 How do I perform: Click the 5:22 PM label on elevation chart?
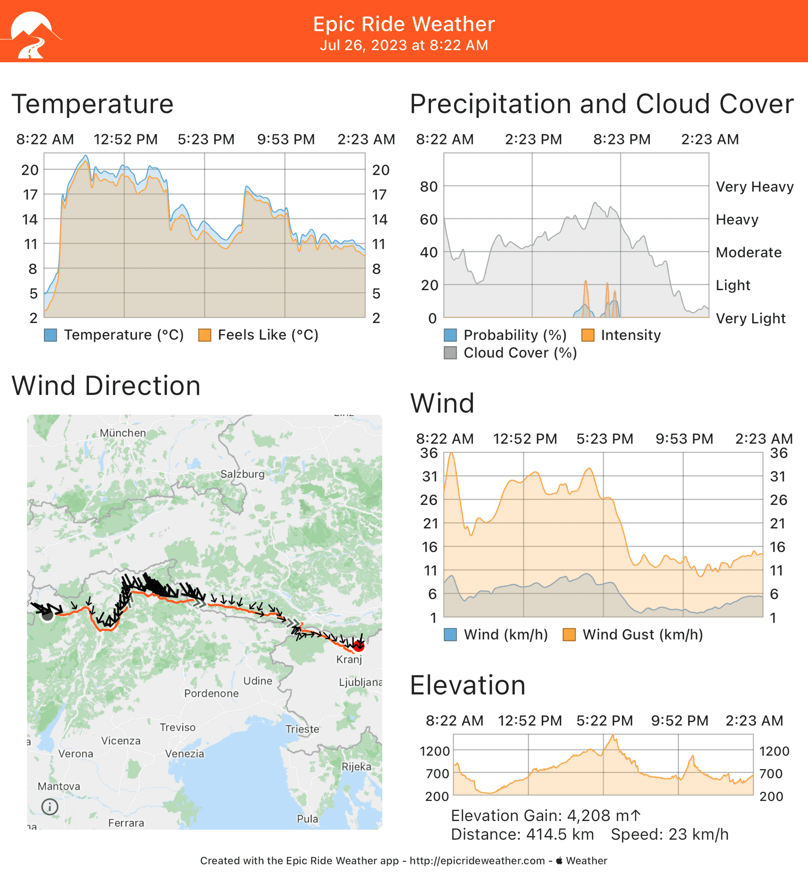tap(605, 721)
